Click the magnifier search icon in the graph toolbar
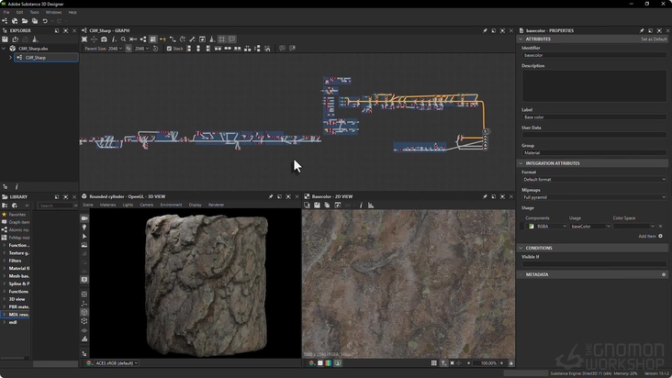 123,39
